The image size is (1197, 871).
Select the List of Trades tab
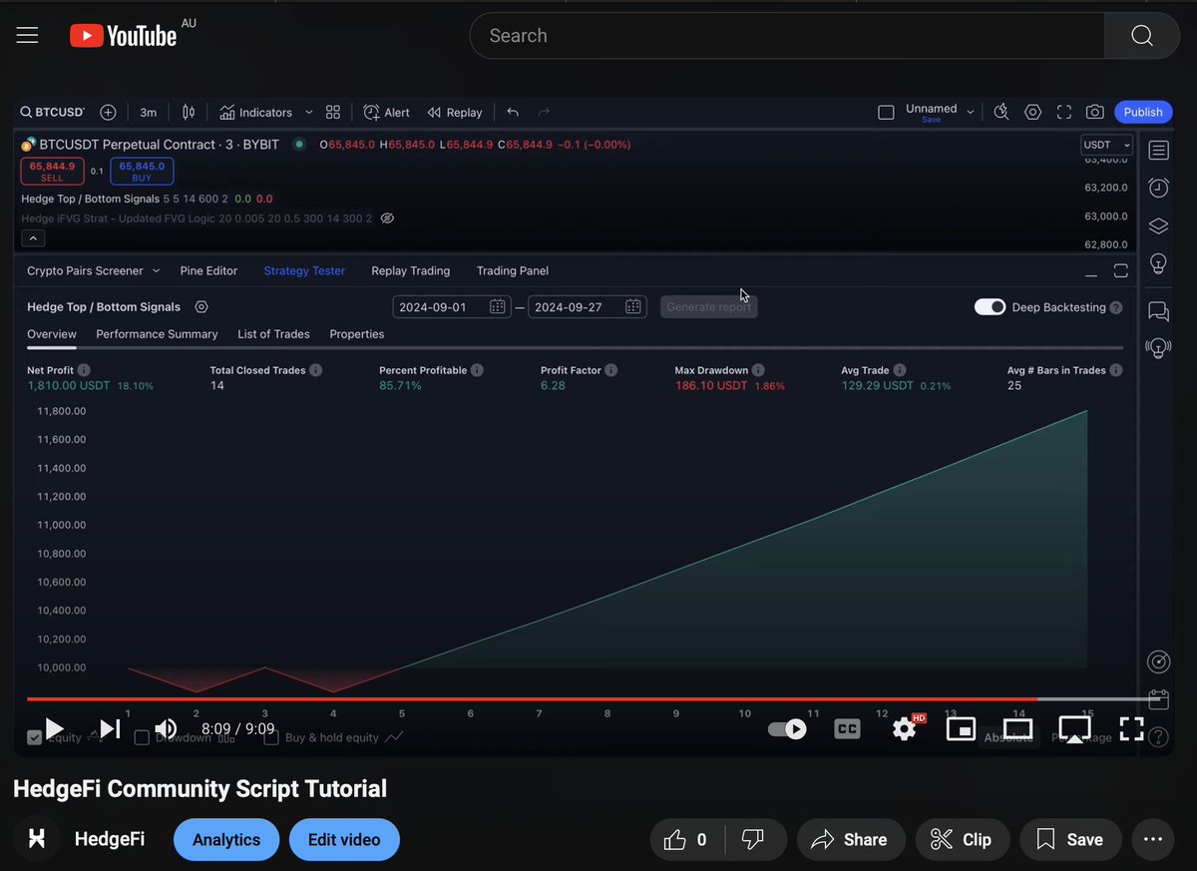(273, 334)
